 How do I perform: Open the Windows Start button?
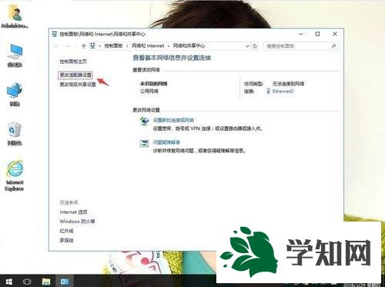(8, 282)
